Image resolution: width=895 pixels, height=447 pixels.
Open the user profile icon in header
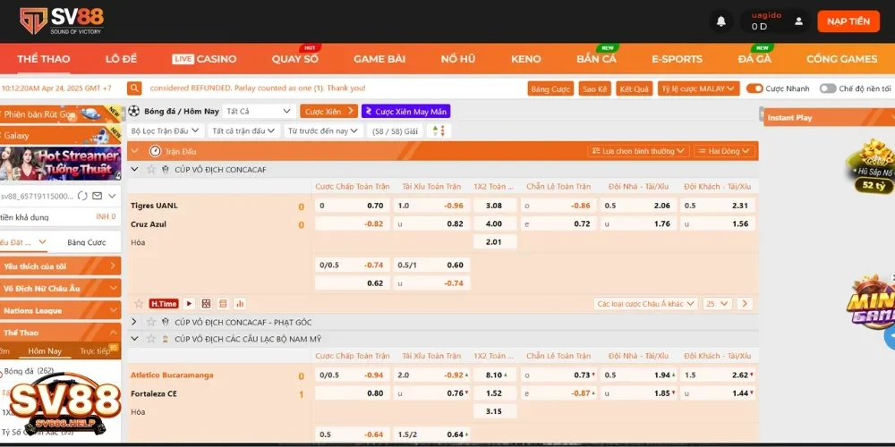tap(799, 21)
